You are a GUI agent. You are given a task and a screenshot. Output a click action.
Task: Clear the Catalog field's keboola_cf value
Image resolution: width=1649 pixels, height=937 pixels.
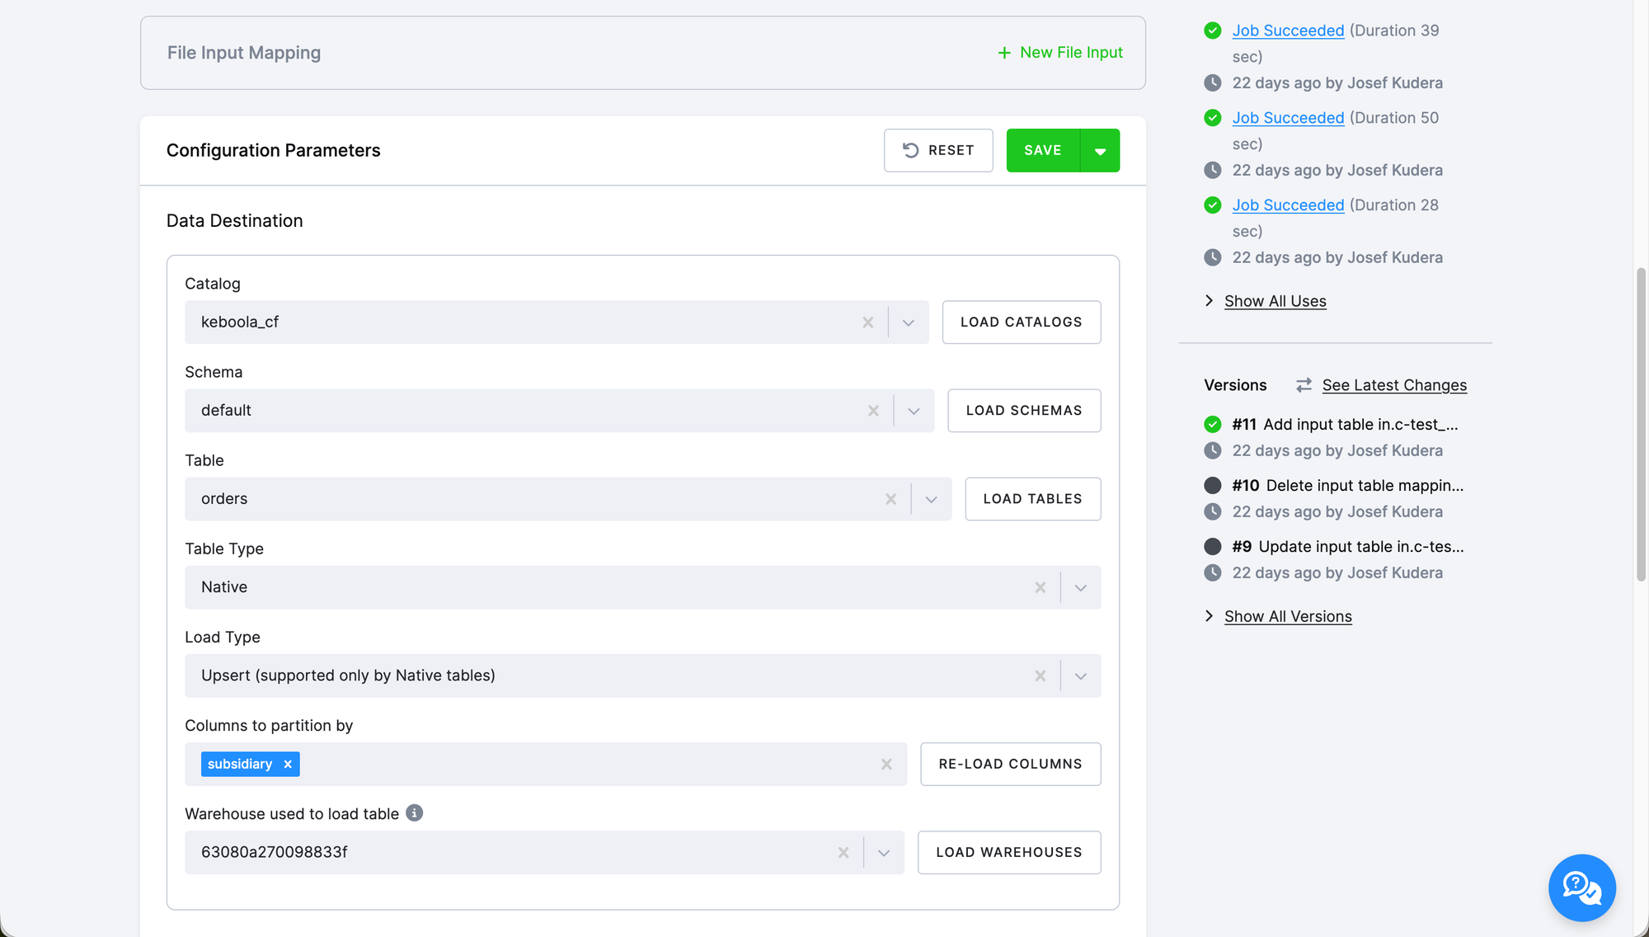(x=867, y=323)
